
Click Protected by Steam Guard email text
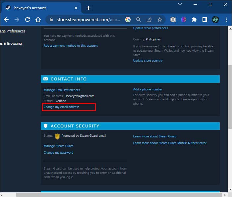pos(84,136)
